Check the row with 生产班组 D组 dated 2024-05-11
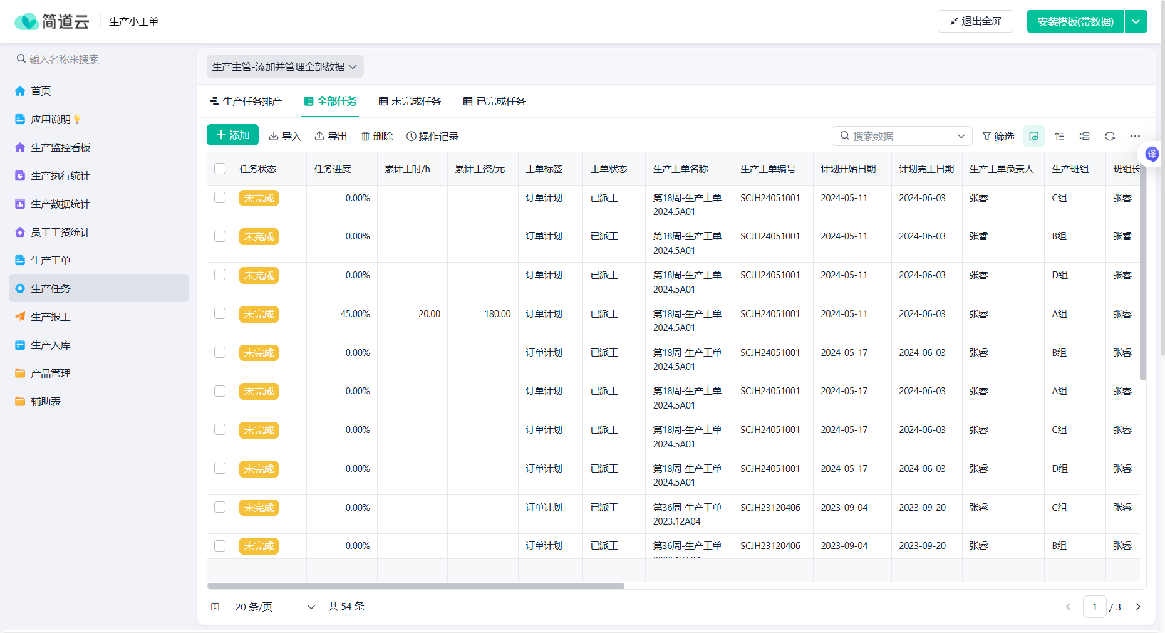Viewport: 1165px width, 633px height. 220,275
